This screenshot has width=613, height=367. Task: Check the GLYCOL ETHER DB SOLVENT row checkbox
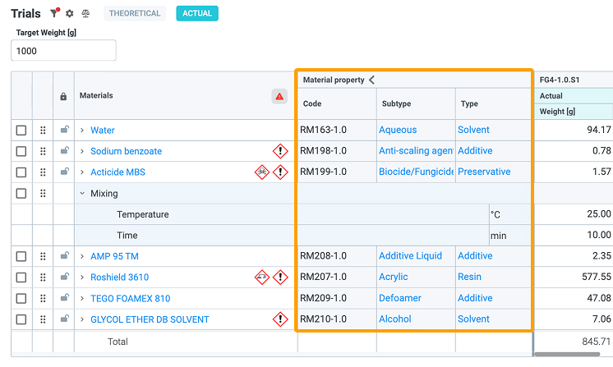(x=21, y=319)
